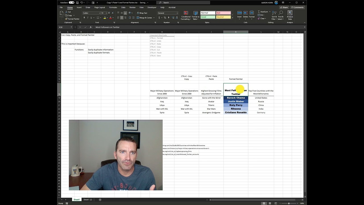Toggle Center horizontal alignment

click(122, 18)
